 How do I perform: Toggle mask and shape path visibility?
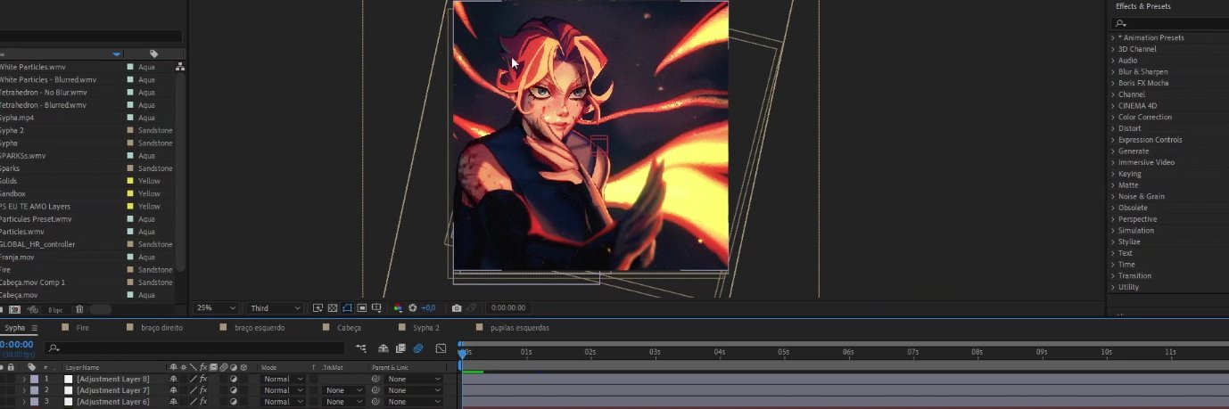tap(347, 307)
